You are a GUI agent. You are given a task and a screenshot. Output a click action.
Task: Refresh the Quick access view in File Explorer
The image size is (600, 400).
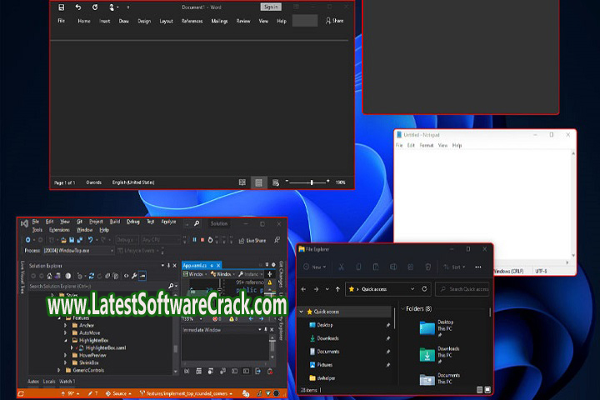pyautogui.click(x=424, y=289)
